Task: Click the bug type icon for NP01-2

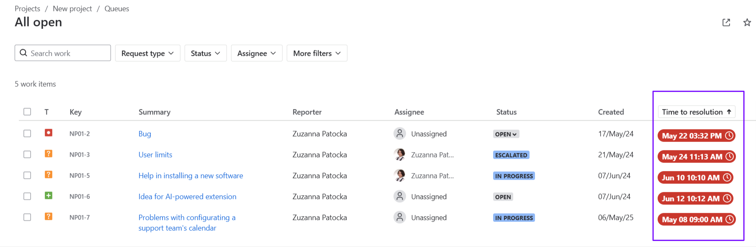Action: click(49, 133)
